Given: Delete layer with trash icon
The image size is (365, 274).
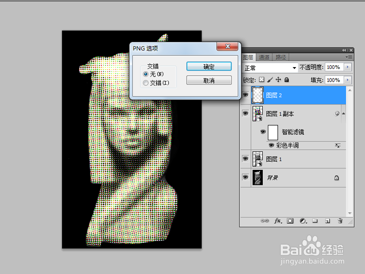Looking at the screenshot, I should click(x=340, y=221).
